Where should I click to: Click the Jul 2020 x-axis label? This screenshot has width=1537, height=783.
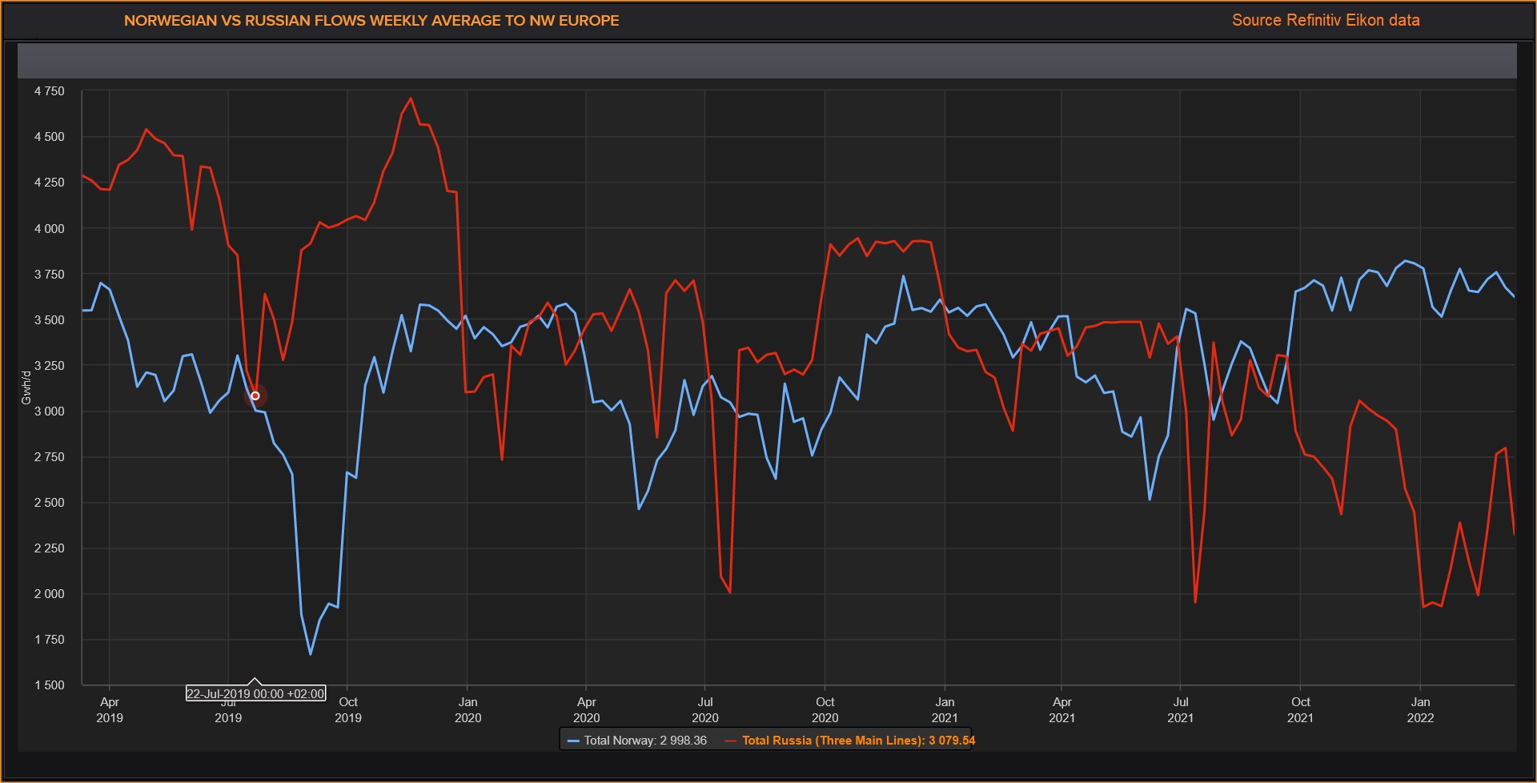click(x=705, y=709)
